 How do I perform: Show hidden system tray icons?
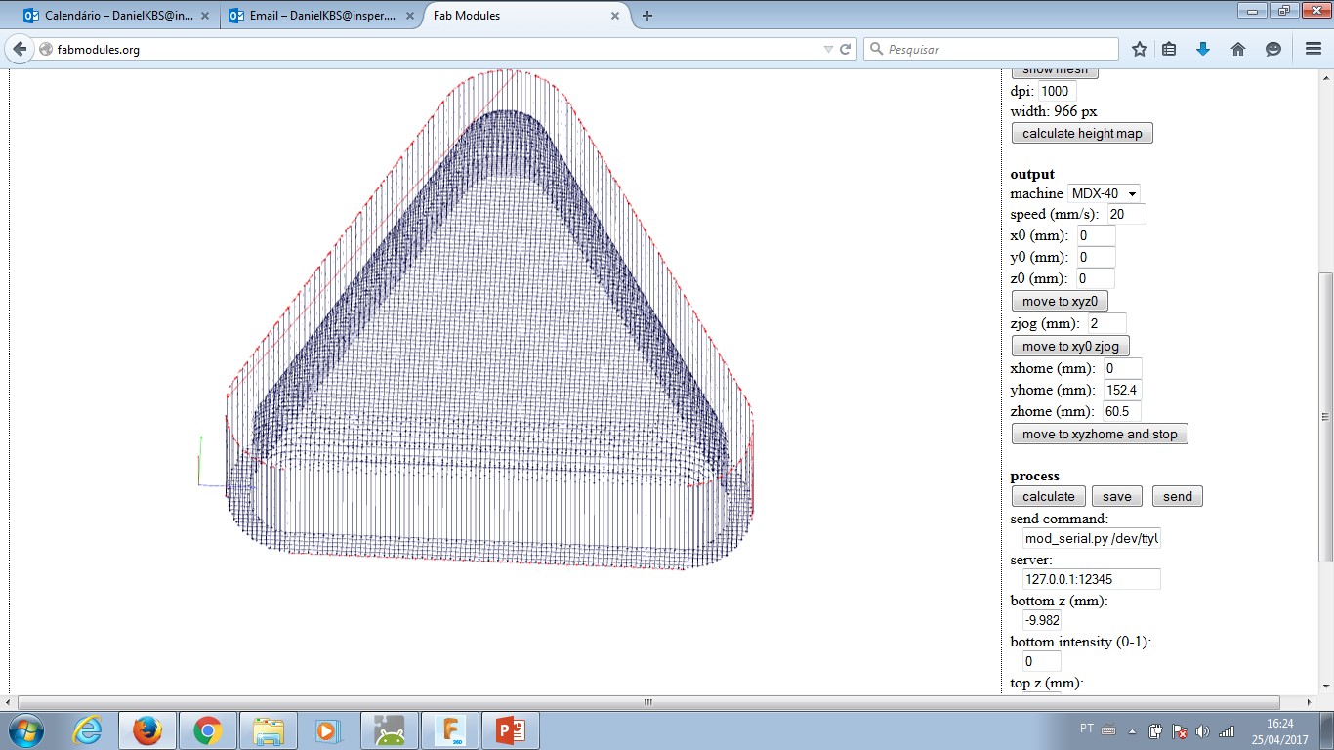click(x=1133, y=730)
